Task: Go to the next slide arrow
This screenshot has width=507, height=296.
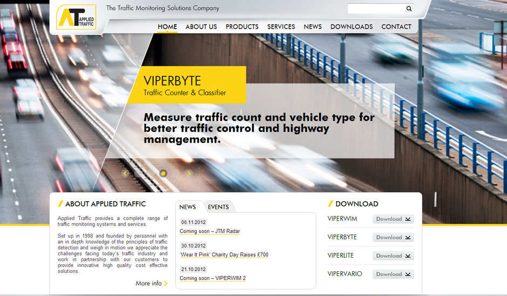Action: (188, 173)
